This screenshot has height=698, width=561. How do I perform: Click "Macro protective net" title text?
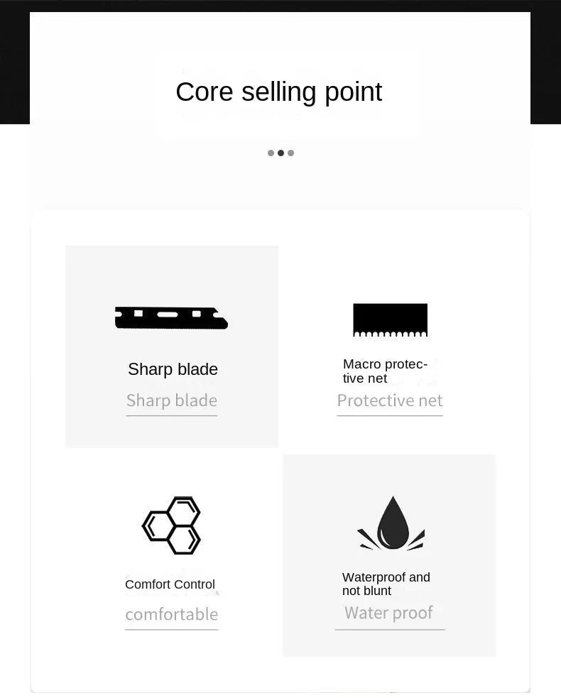click(x=385, y=371)
